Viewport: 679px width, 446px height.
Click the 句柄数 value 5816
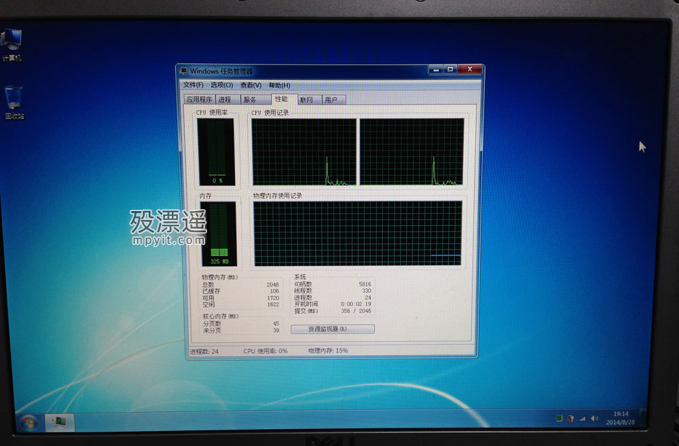coord(365,284)
